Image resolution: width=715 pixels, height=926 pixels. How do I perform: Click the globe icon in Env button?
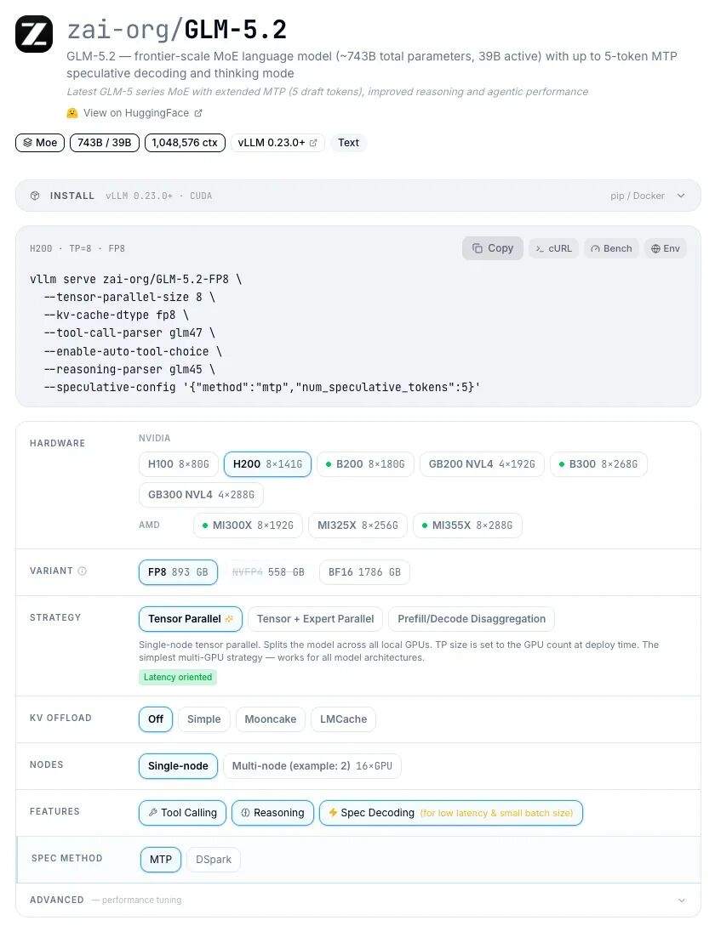[x=655, y=248]
